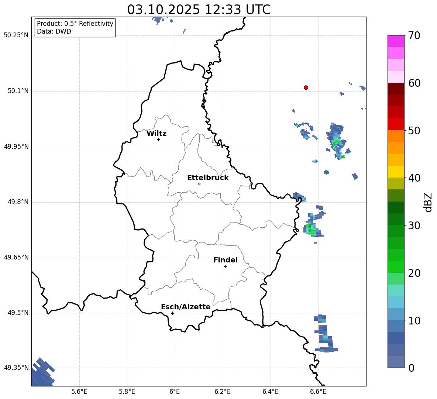This screenshot has width=437, height=399.
Task: Click the orange colorbar band below 50
Action: coord(396,136)
